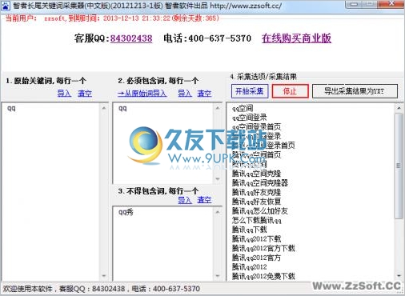The width and height of the screenshot is (405, 296).
Task: Click down arrow of 必须包含词 scrollbar
Action: pyautogui.click(x=218, y=178)
